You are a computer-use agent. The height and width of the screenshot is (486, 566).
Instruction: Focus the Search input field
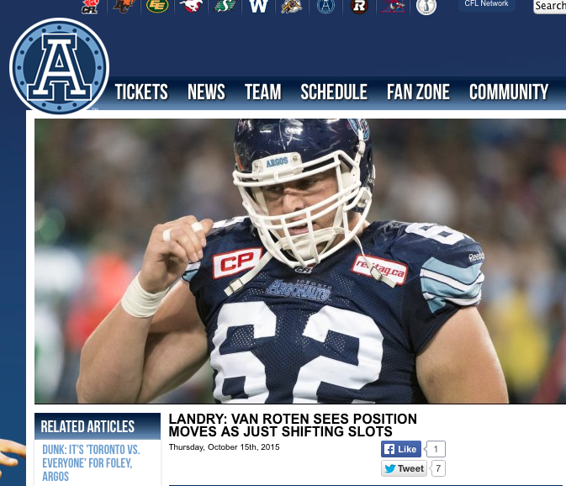tap(550, 7)
